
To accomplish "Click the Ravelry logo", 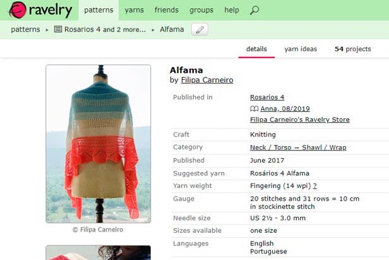I will click(40, 10).
